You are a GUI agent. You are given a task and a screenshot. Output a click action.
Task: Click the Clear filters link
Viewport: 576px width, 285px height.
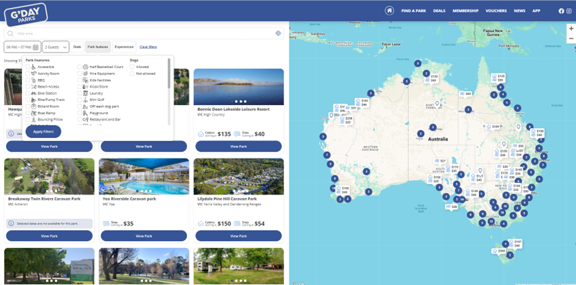pos(148,47)
